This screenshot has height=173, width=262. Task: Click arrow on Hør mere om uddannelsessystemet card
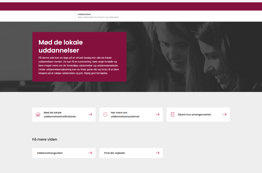click(x=158, y=115)
